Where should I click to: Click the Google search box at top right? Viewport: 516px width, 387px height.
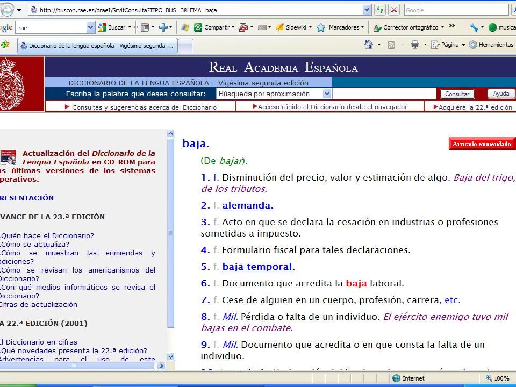click(456, 10)
